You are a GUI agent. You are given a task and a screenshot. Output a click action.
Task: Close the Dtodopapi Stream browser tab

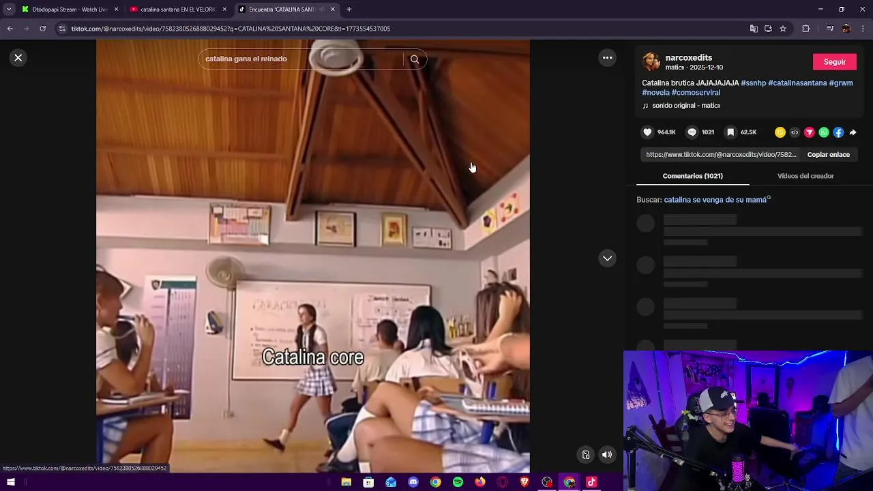point(117,10)
